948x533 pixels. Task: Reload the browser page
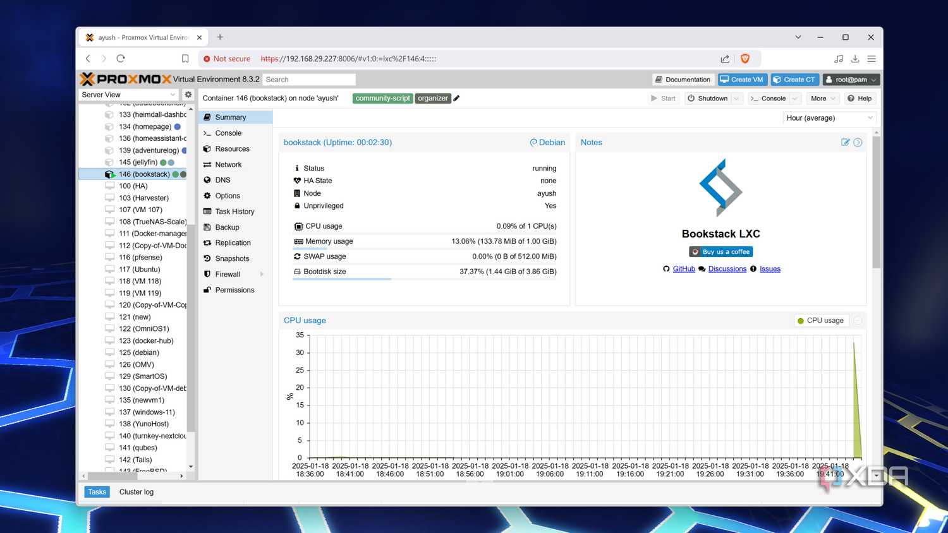pos(121,59)
